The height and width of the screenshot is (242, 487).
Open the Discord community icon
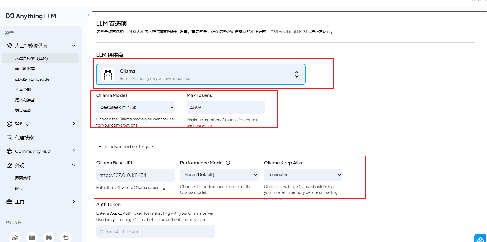(x=49, y=238)
